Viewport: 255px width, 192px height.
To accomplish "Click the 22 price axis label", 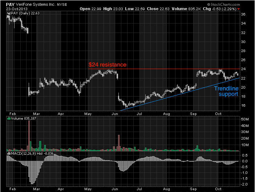I will (243, 78).
